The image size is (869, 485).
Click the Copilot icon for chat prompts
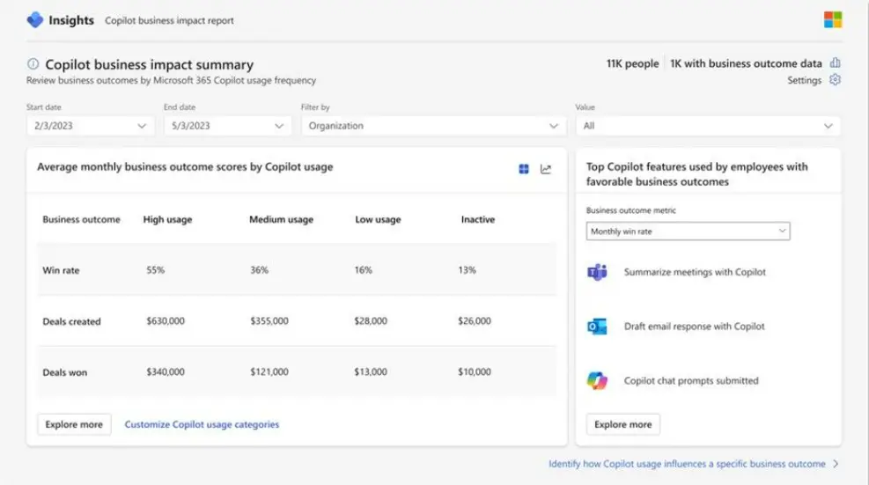point(597,381)
